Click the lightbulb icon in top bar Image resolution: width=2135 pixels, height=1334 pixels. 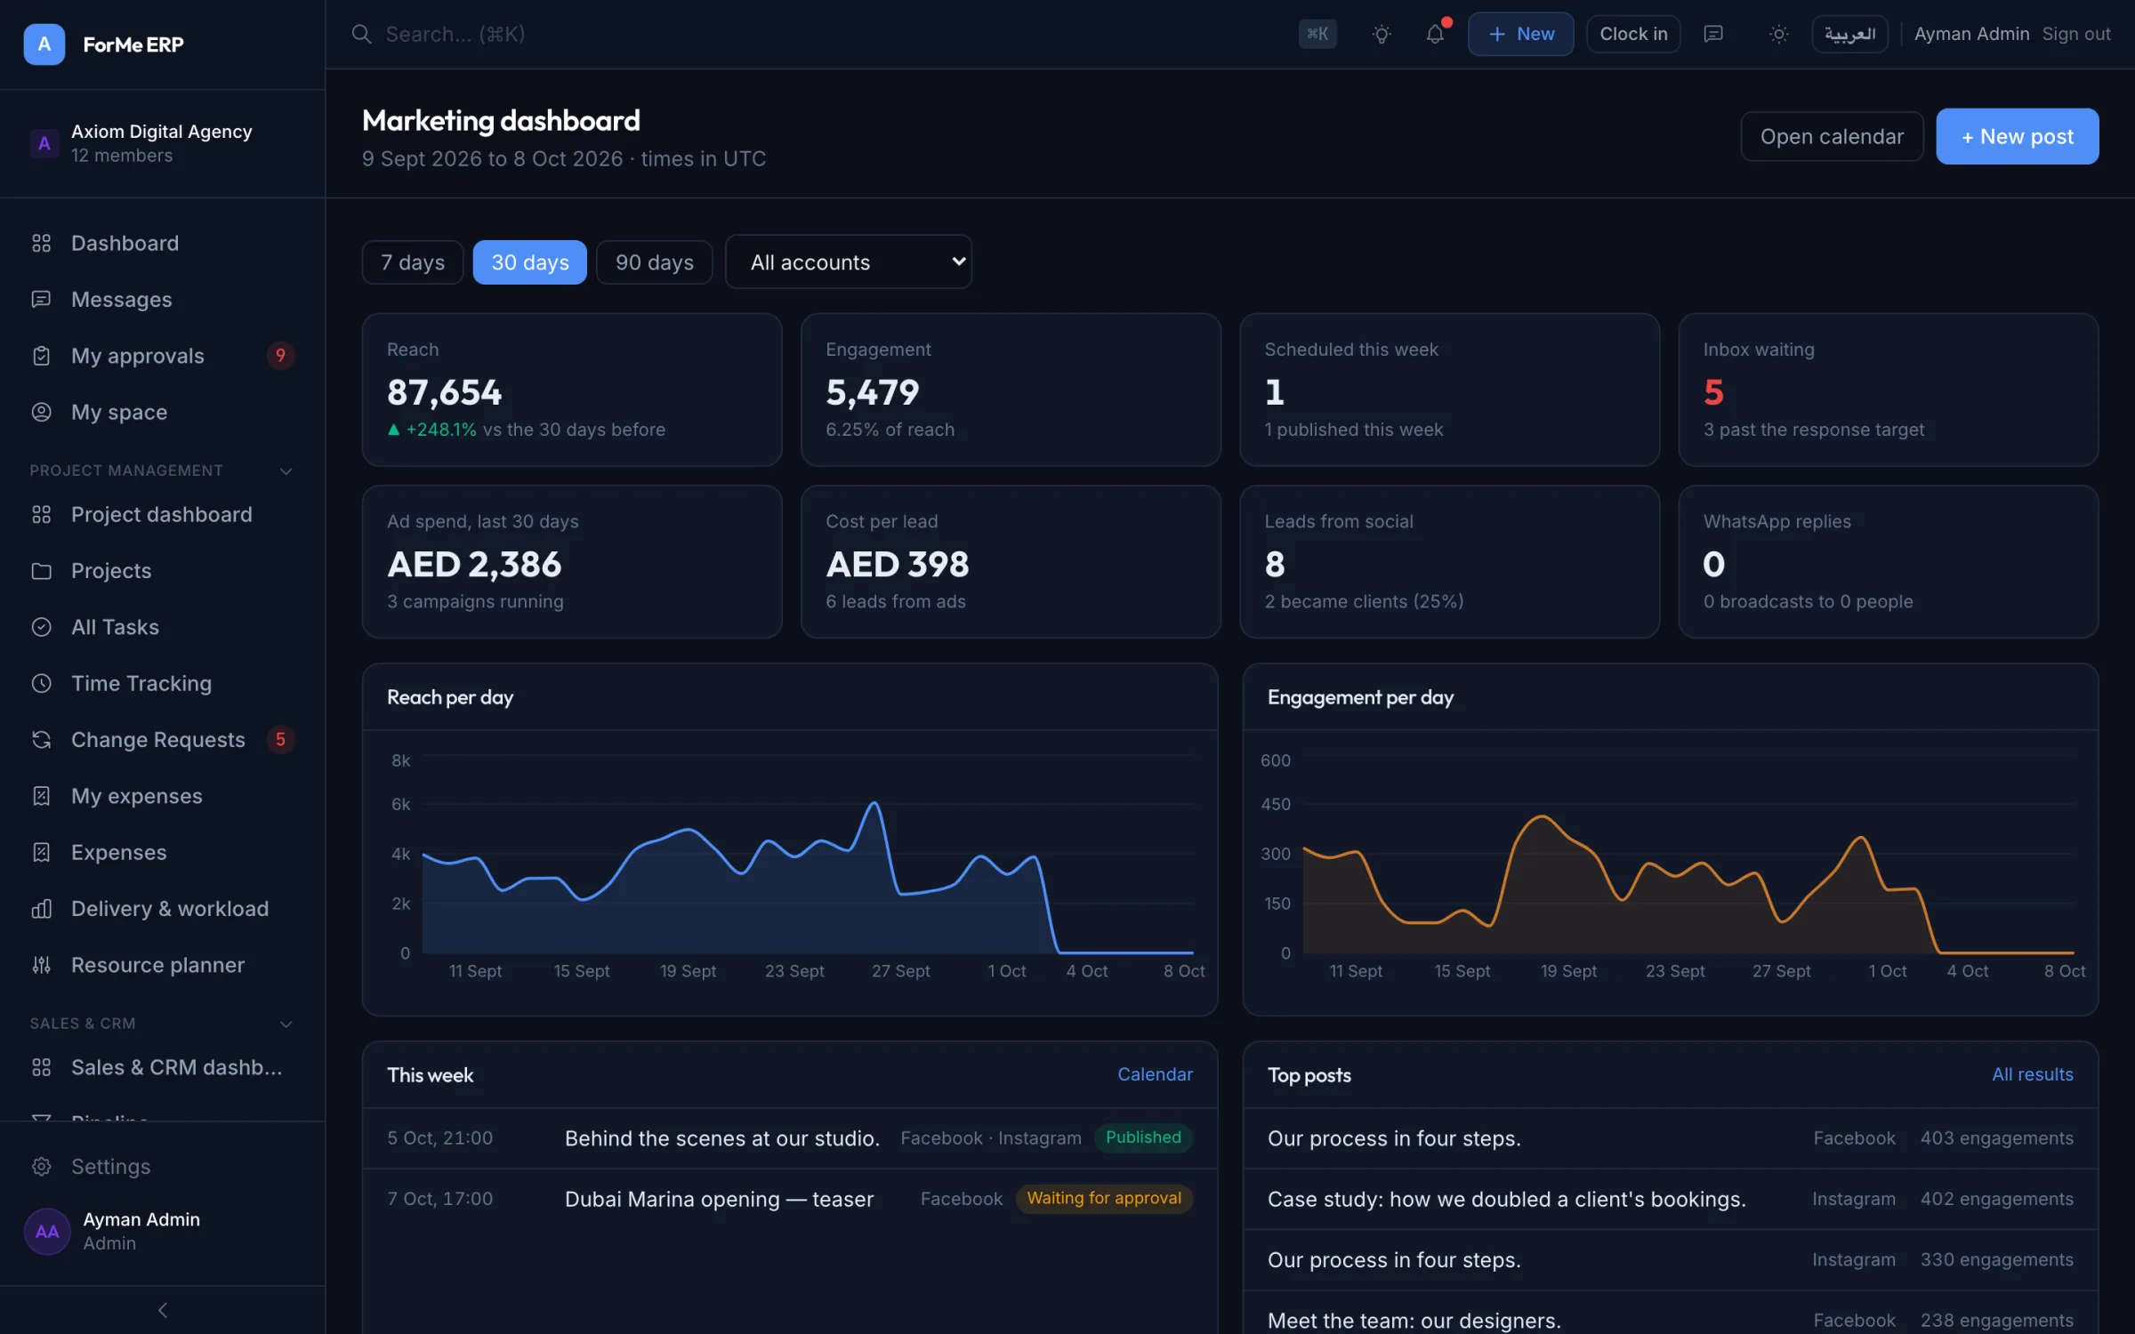[1381, 34]
